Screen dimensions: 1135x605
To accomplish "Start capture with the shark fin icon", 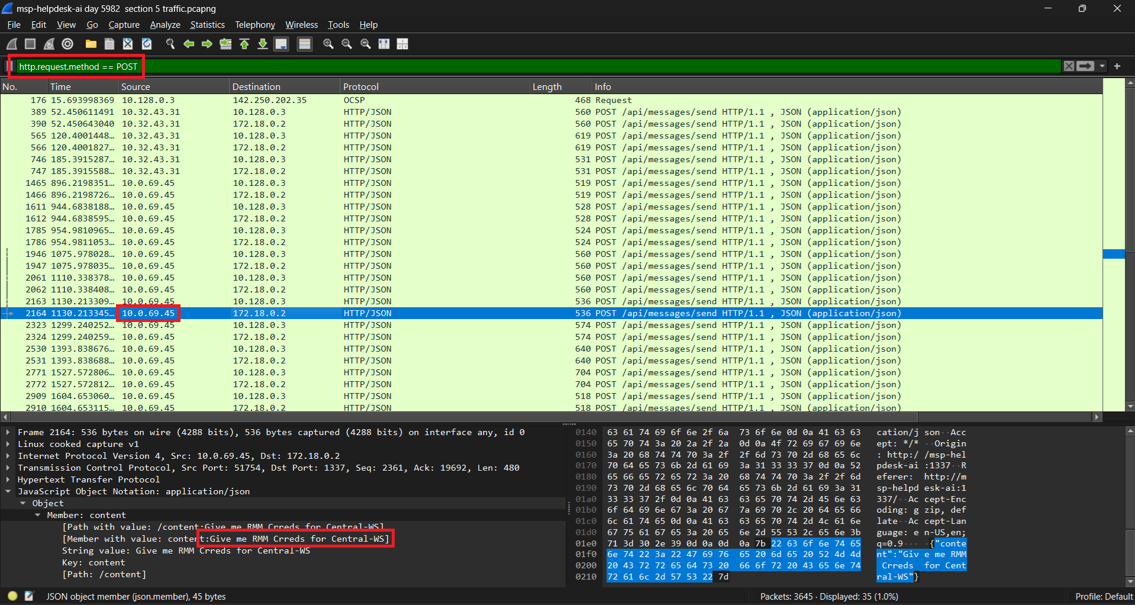I will [12, 44].
